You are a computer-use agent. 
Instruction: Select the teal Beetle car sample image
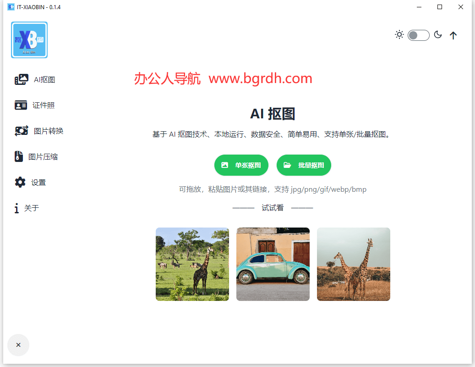(x=273, y=264)
